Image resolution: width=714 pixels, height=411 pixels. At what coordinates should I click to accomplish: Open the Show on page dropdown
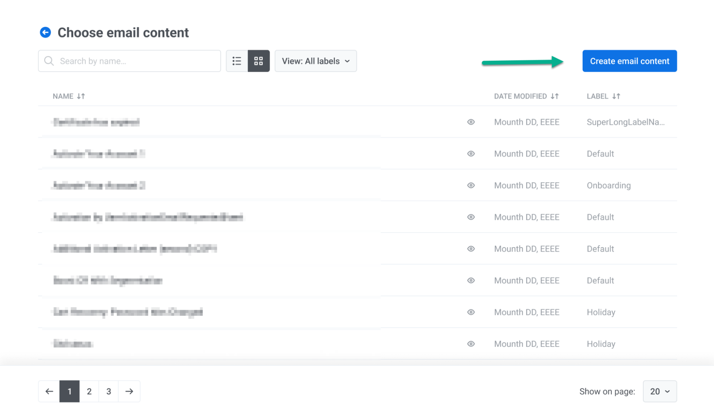(659, 391)
